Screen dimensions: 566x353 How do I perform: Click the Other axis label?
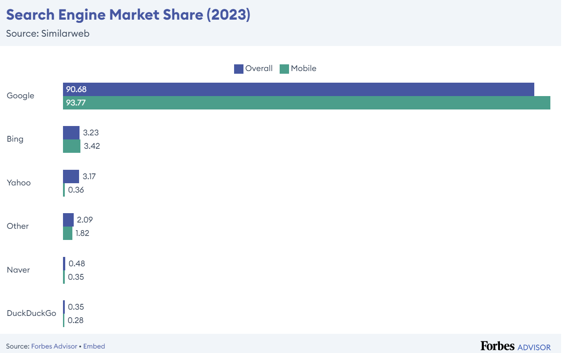click(18, 226)
